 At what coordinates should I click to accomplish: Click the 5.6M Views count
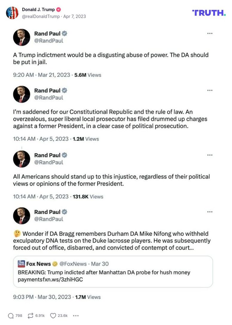click(87, 75)
